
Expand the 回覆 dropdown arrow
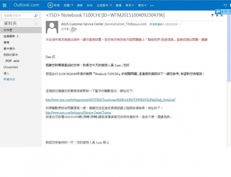coord(72,5)
